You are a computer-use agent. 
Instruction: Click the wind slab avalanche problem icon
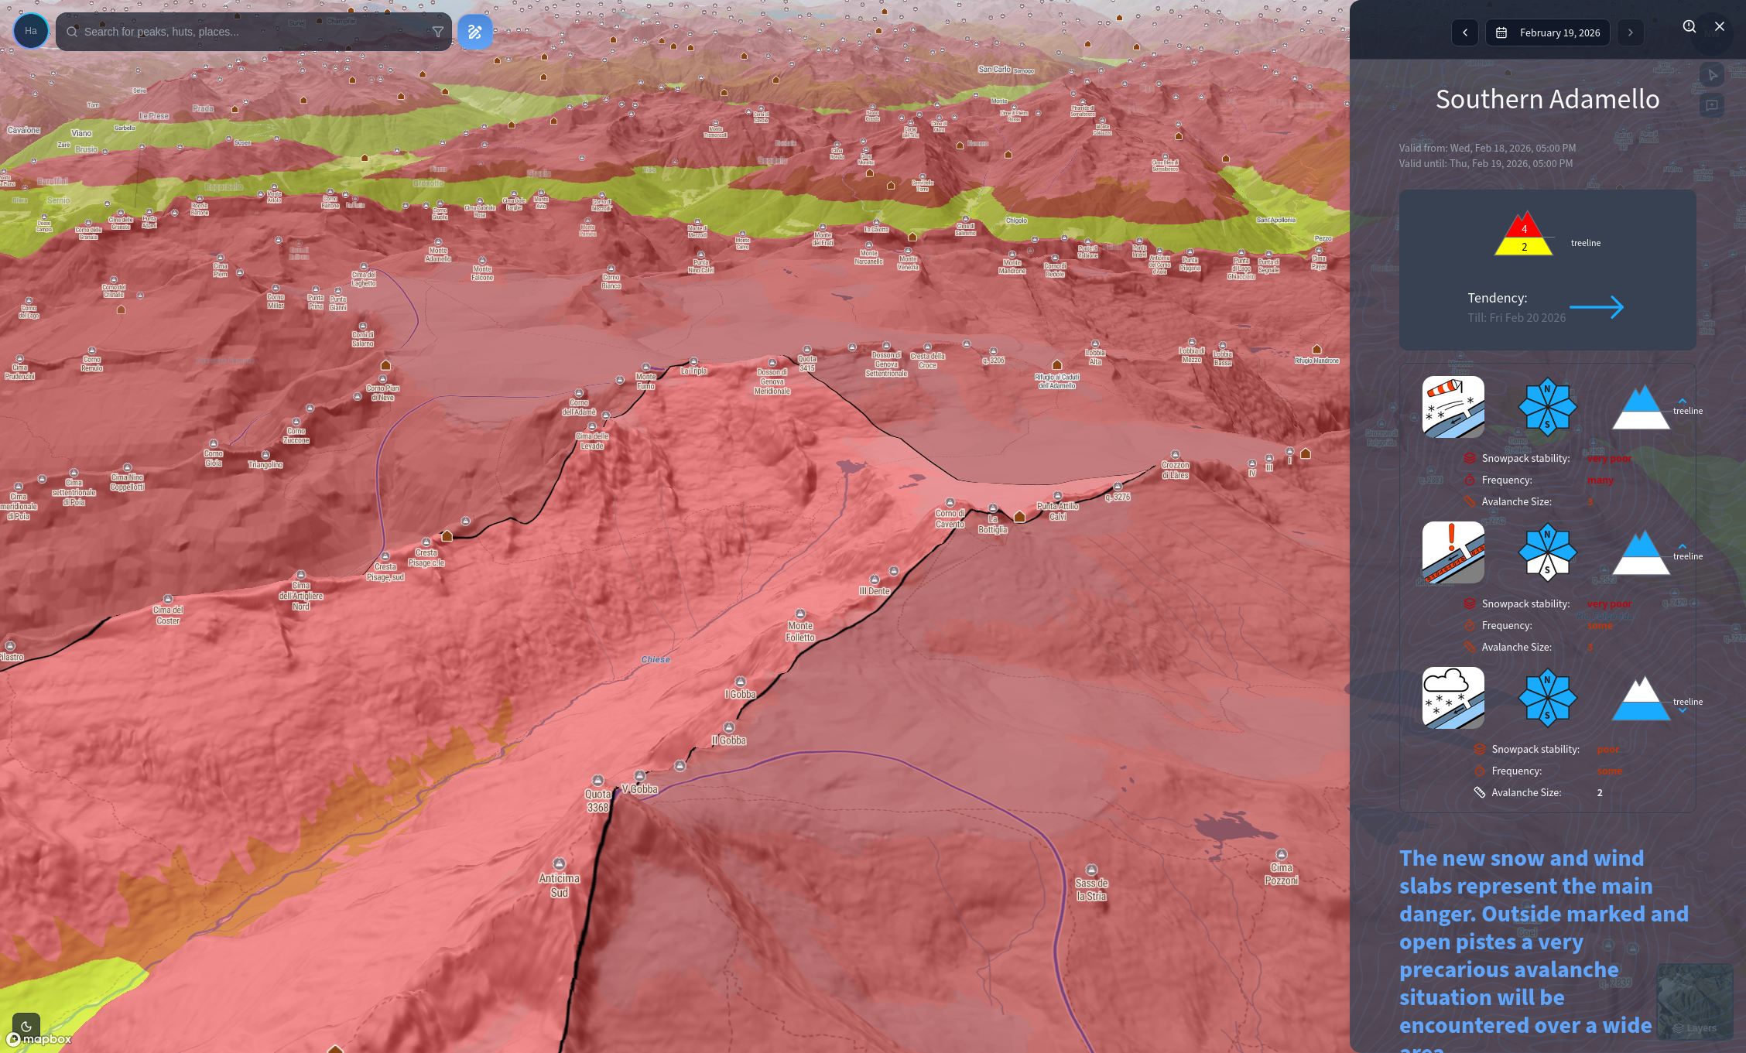pos(1453,407)
